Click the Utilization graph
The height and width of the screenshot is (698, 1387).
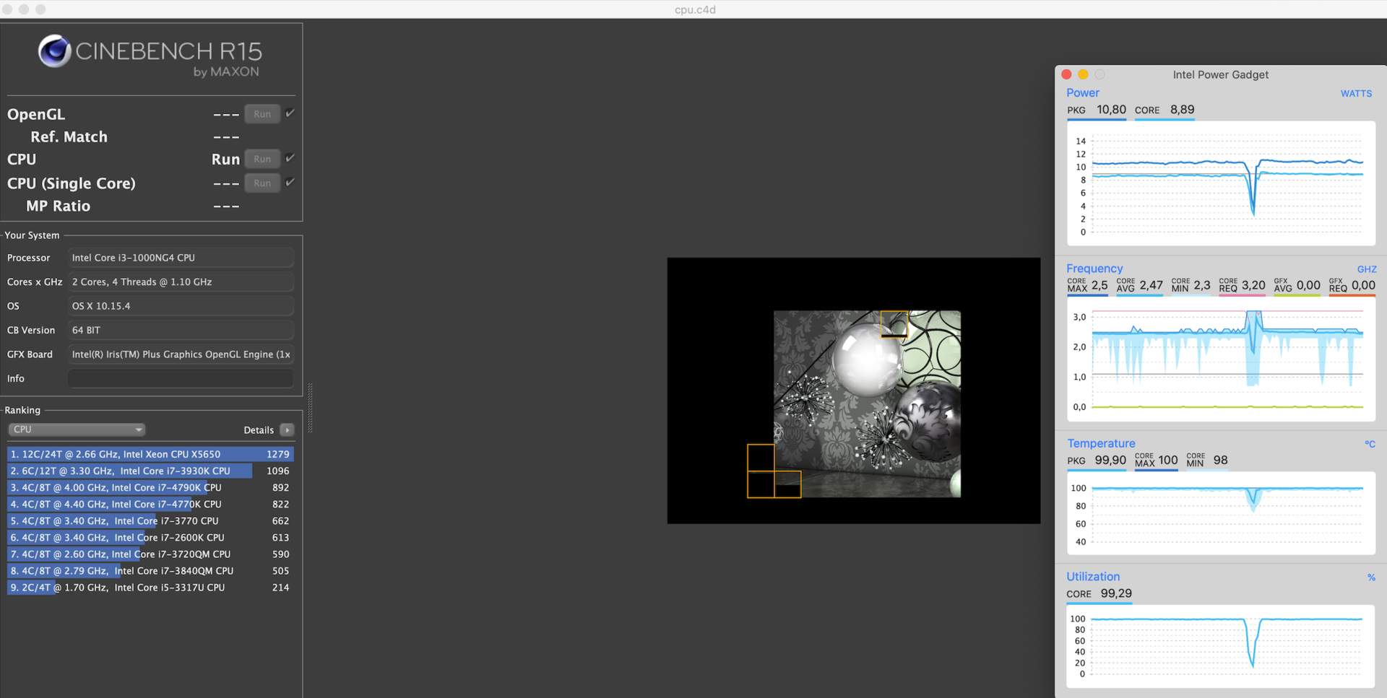1221,646
